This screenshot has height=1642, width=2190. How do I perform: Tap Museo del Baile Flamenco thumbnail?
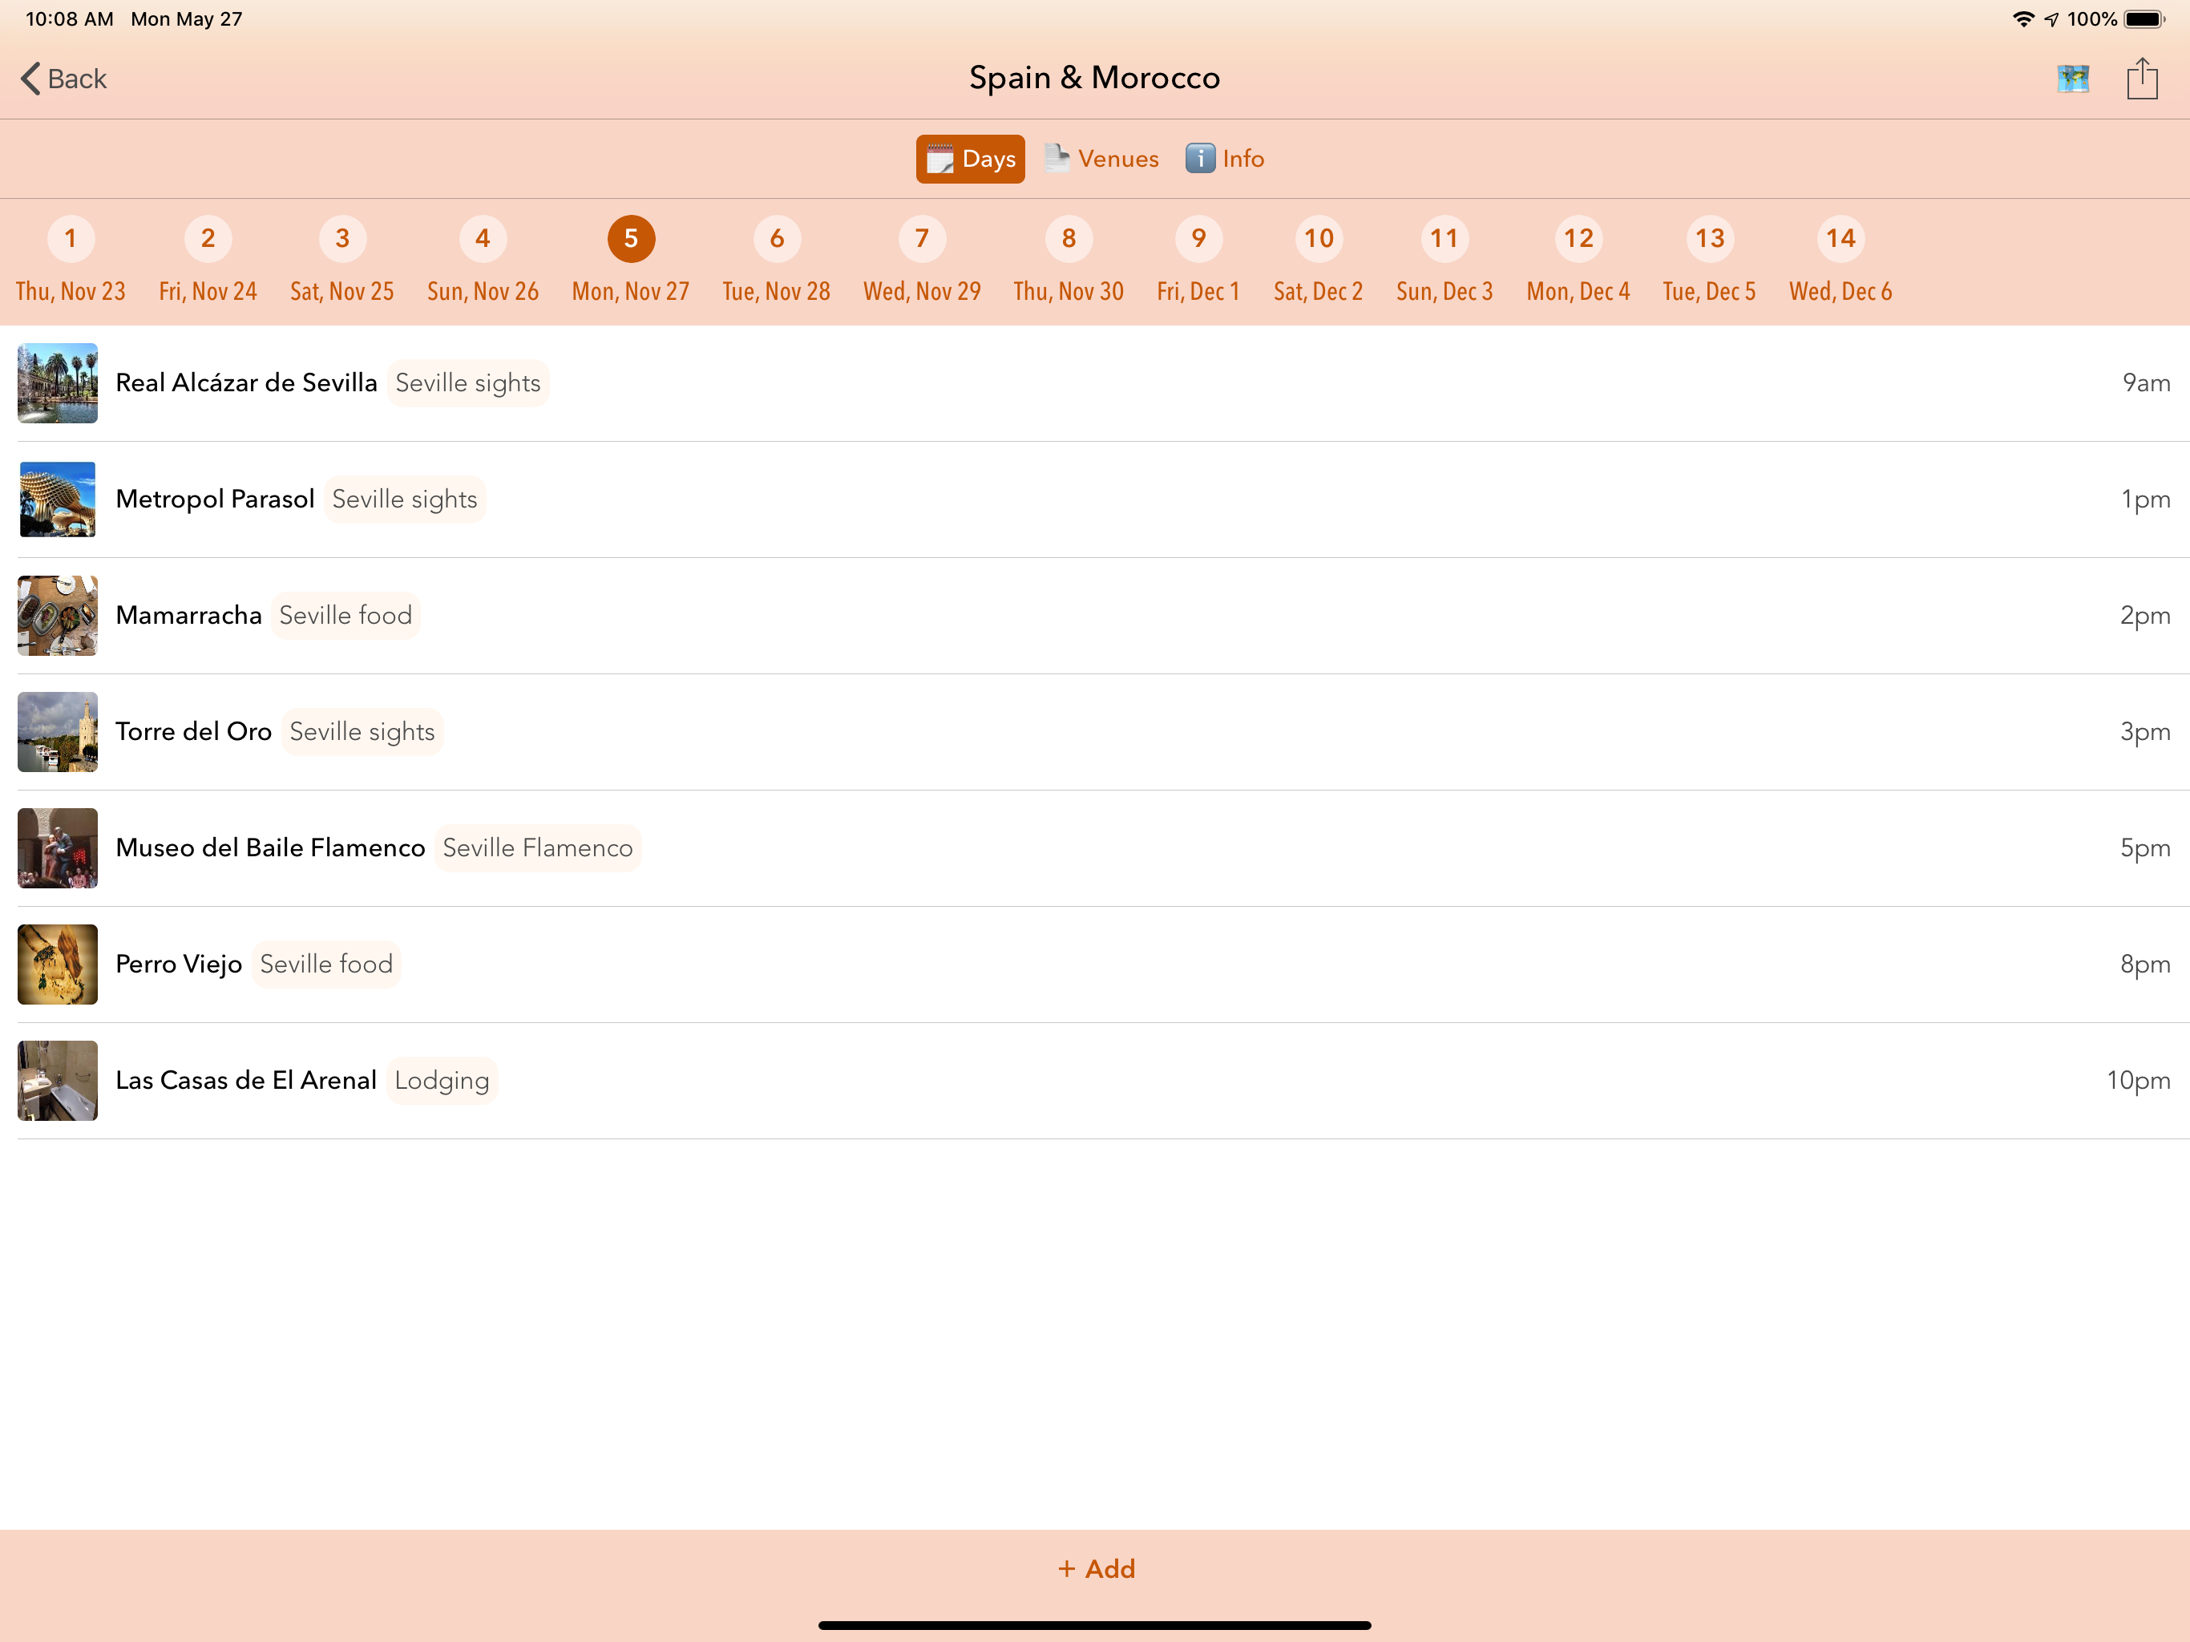click(x=58, y=847)
